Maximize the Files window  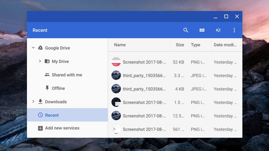(226, 16)
